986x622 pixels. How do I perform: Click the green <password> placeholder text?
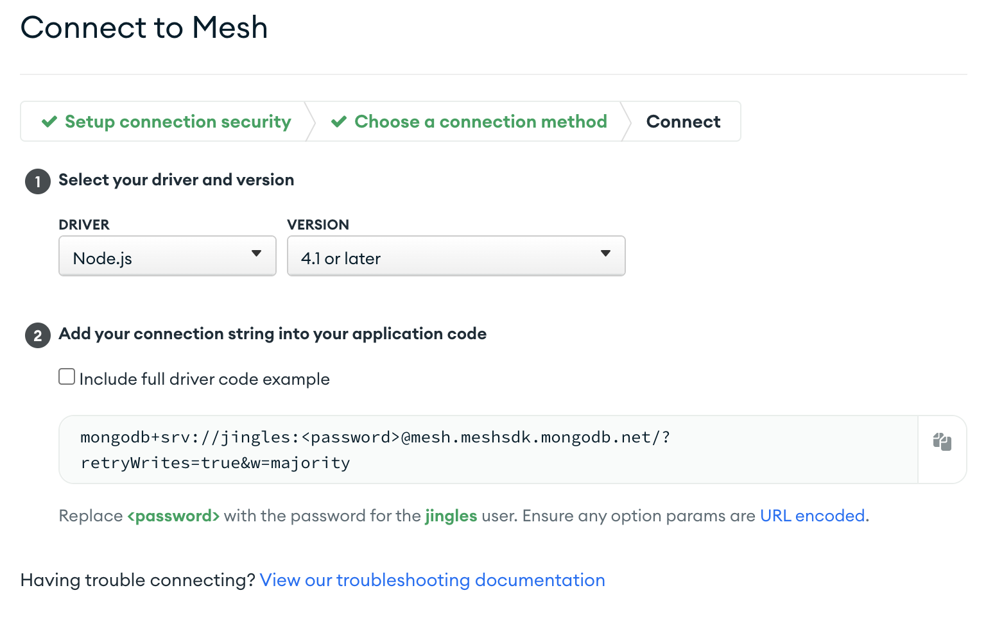pos(173,516)
